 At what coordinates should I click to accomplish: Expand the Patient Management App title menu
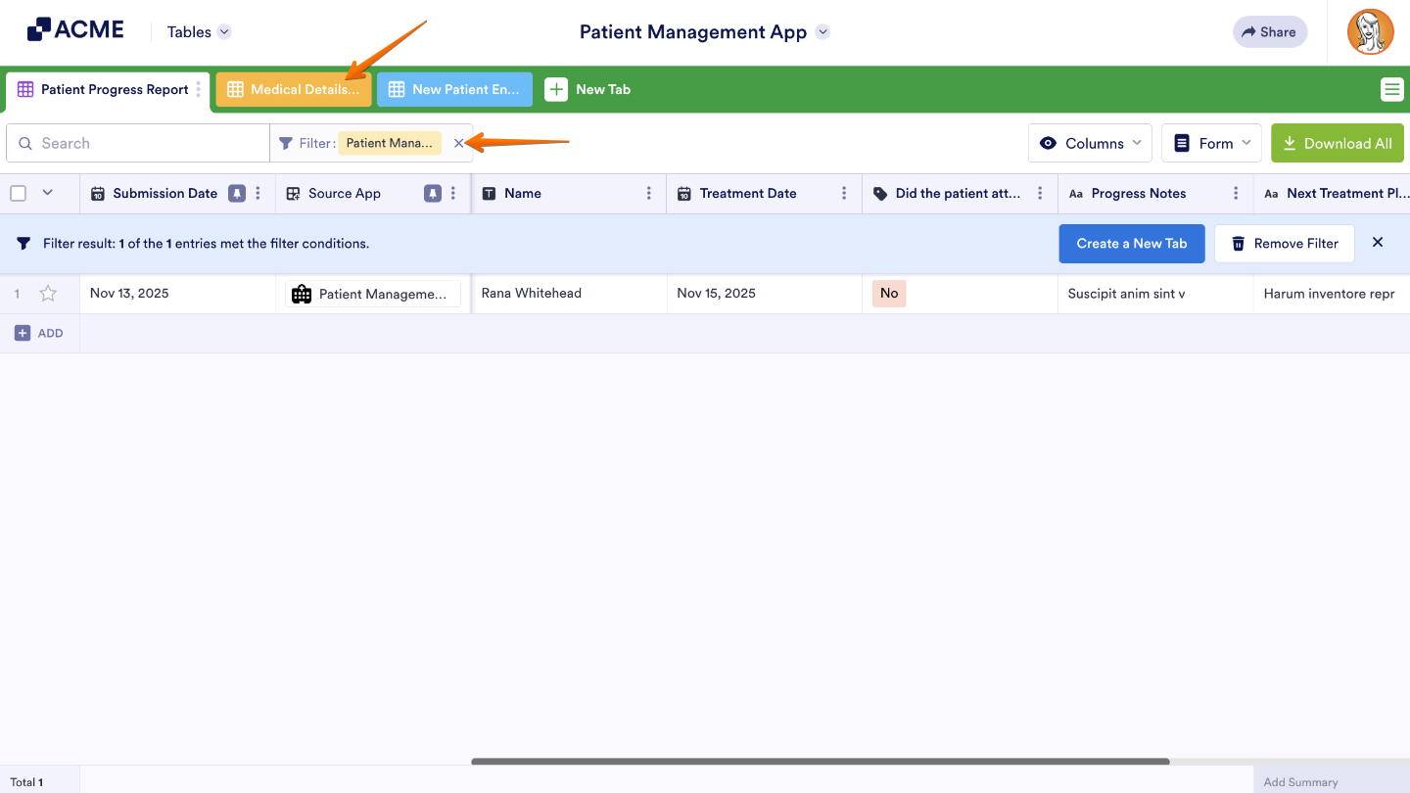pos(822,31)
